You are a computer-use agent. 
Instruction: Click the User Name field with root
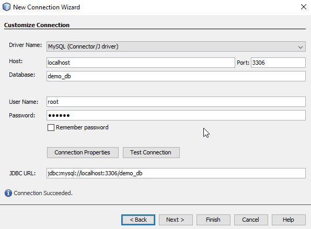click(x=176, y=102)
